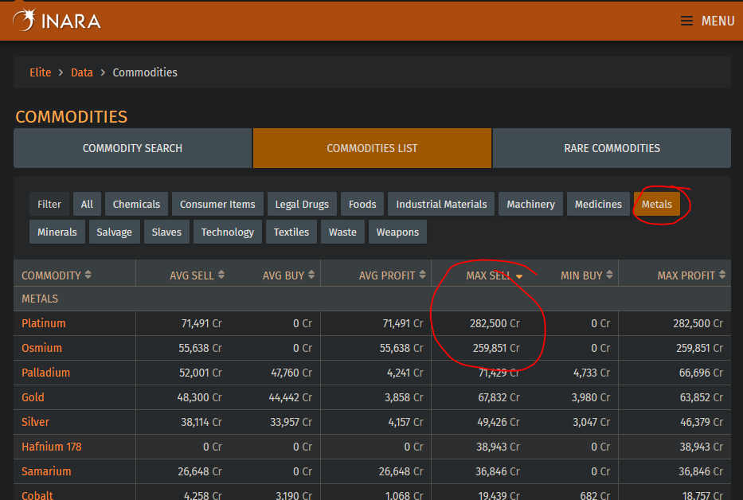The height and width of the screenshot is (500, 743).
Task: Sort by AVG SELL column arrows
Action: [221, 275]
